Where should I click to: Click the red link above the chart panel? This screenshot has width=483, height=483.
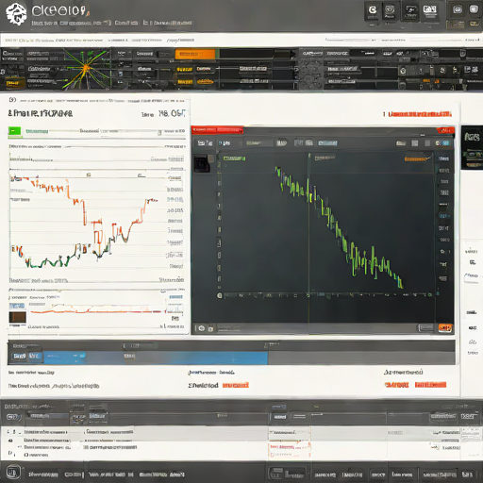coord(420,114)
